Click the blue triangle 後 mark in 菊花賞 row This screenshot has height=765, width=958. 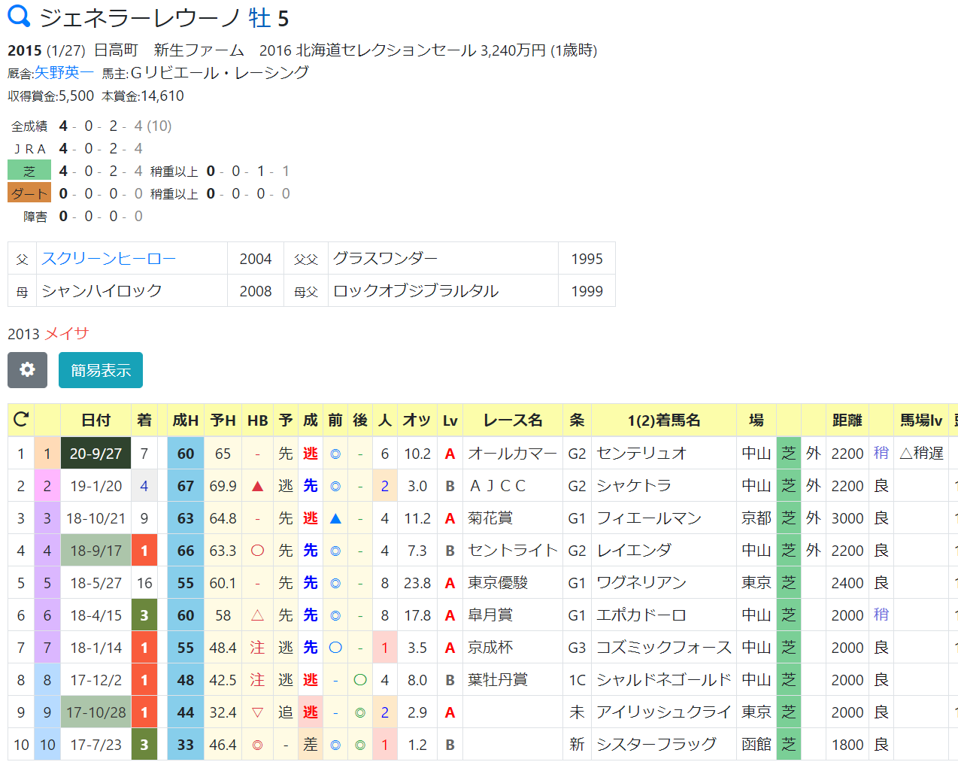pos(335,518)
